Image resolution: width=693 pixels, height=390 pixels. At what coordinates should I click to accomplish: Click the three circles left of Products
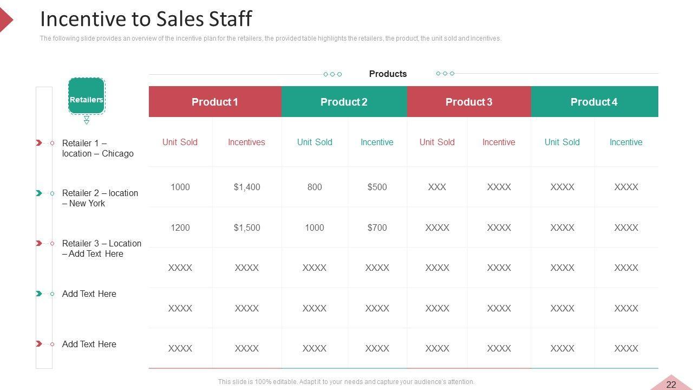332,74
